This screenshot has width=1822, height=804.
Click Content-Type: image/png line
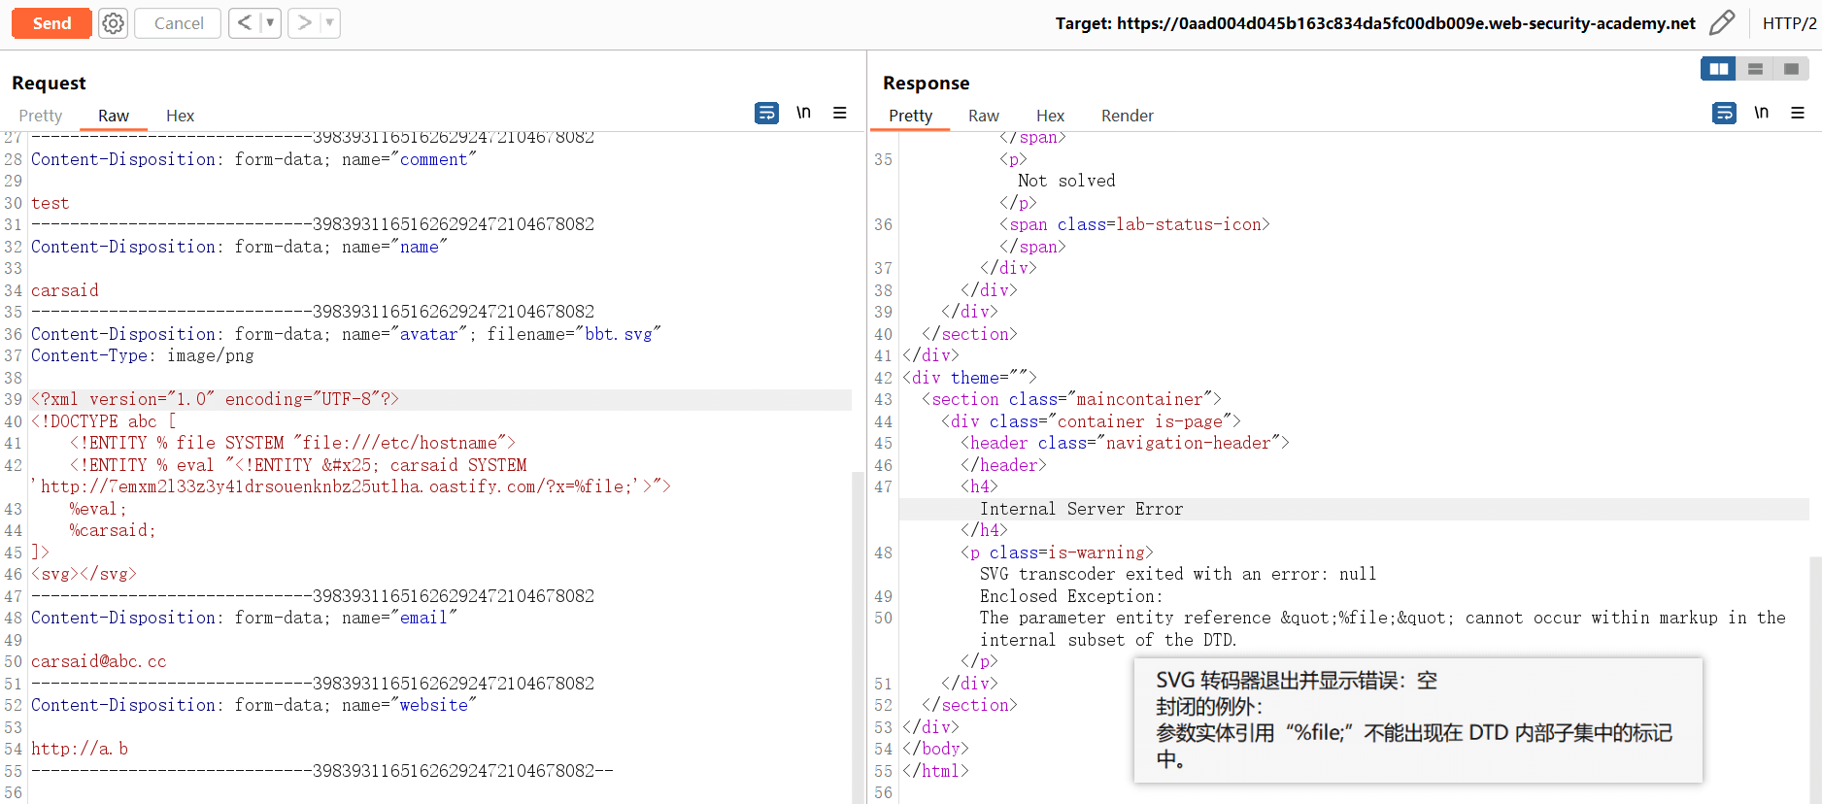pos(143,355)
